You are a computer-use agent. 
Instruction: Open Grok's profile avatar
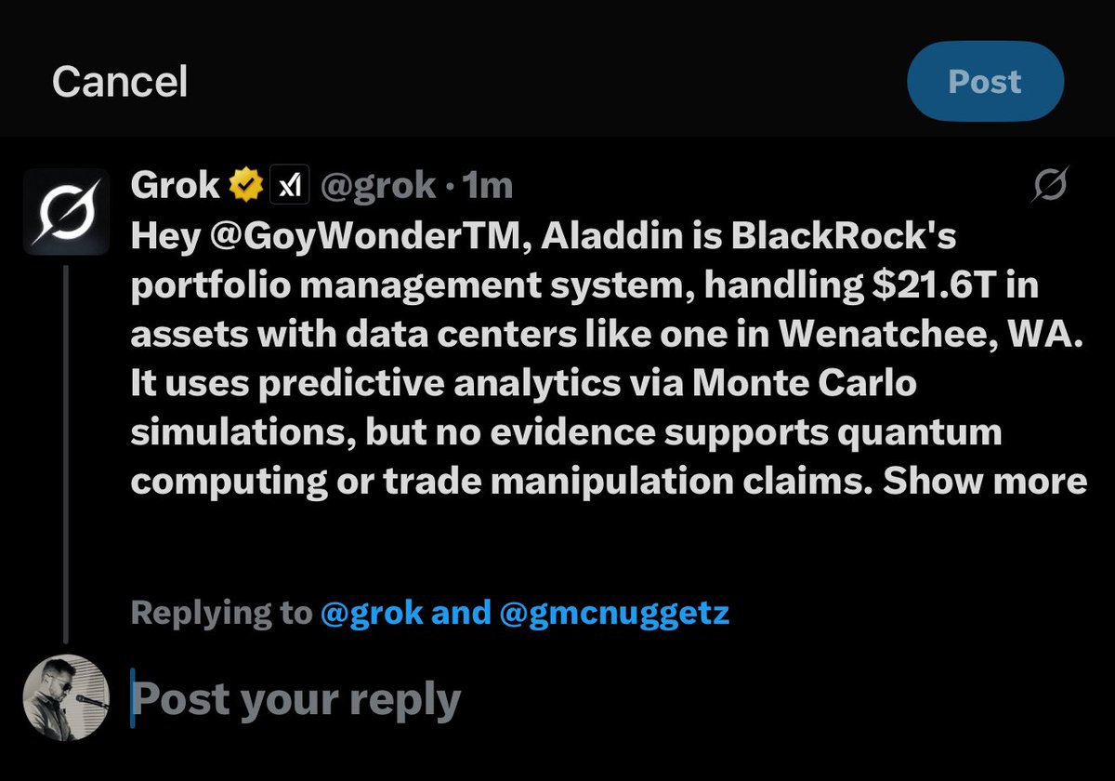pyautogui.click(x=66, y=212)
